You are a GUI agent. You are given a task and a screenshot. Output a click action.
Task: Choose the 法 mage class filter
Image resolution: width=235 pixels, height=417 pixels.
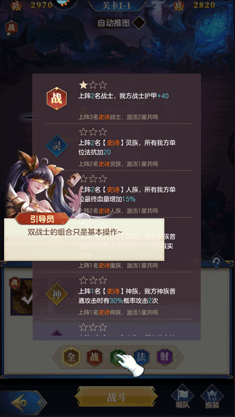point(141,357)
